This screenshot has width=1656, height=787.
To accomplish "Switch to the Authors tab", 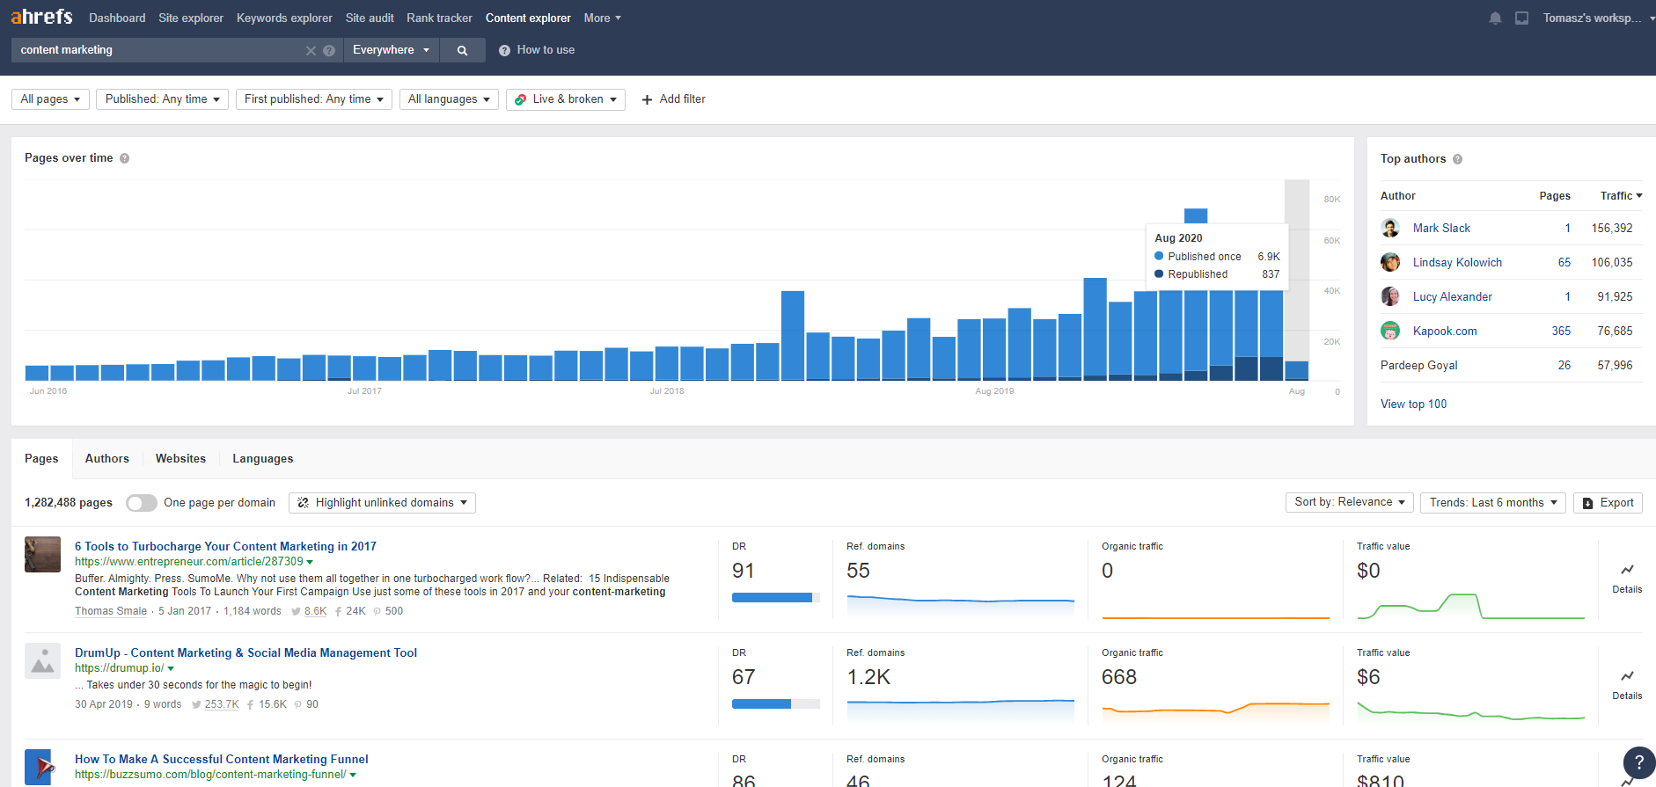I will pyautogui.click(x=107, y=459).
